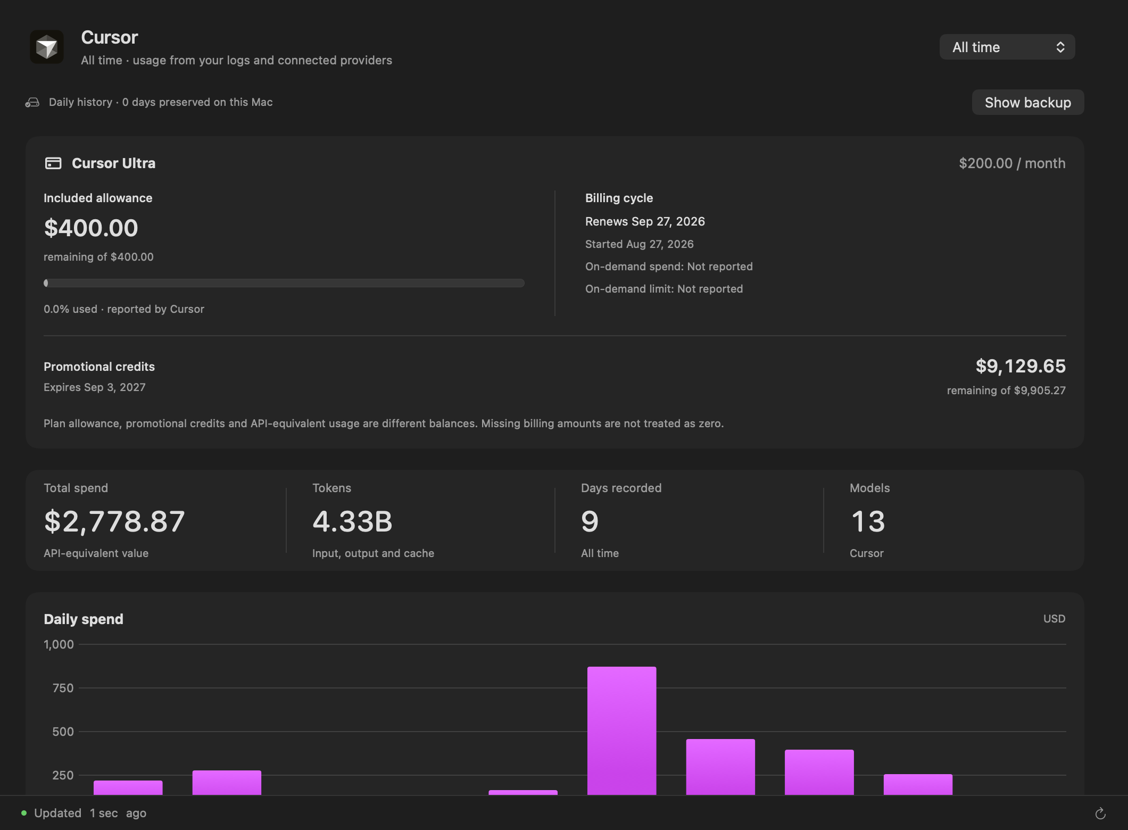Click Updated 1 sec ago status text
The image size is (1128, 830).
pos(90,813)
